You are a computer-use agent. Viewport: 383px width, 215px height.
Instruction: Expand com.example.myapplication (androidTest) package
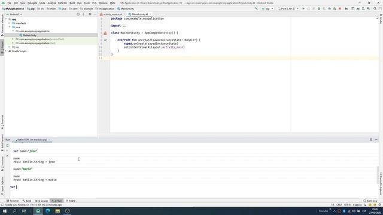pyautogui.click(x=13, y=39)
